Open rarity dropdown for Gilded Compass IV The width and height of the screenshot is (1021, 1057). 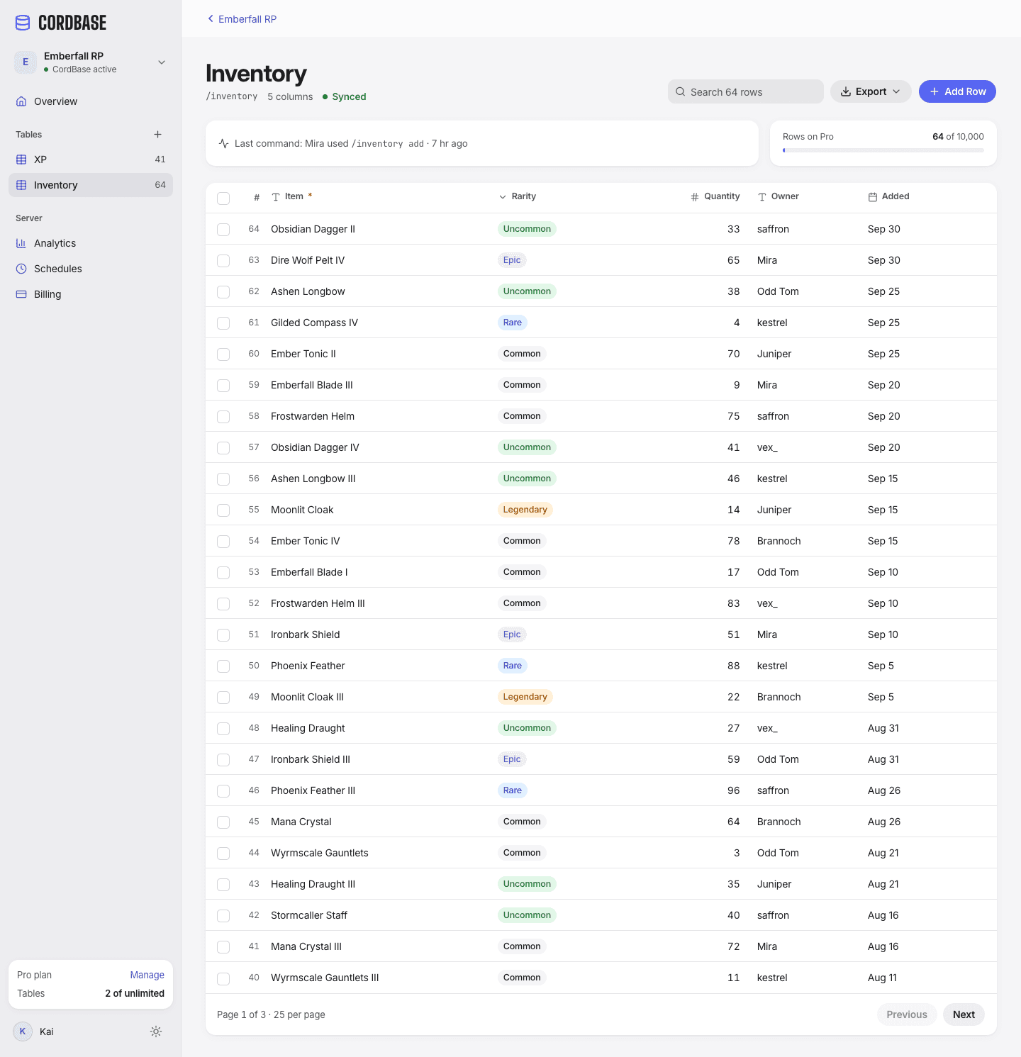point(513,323)
